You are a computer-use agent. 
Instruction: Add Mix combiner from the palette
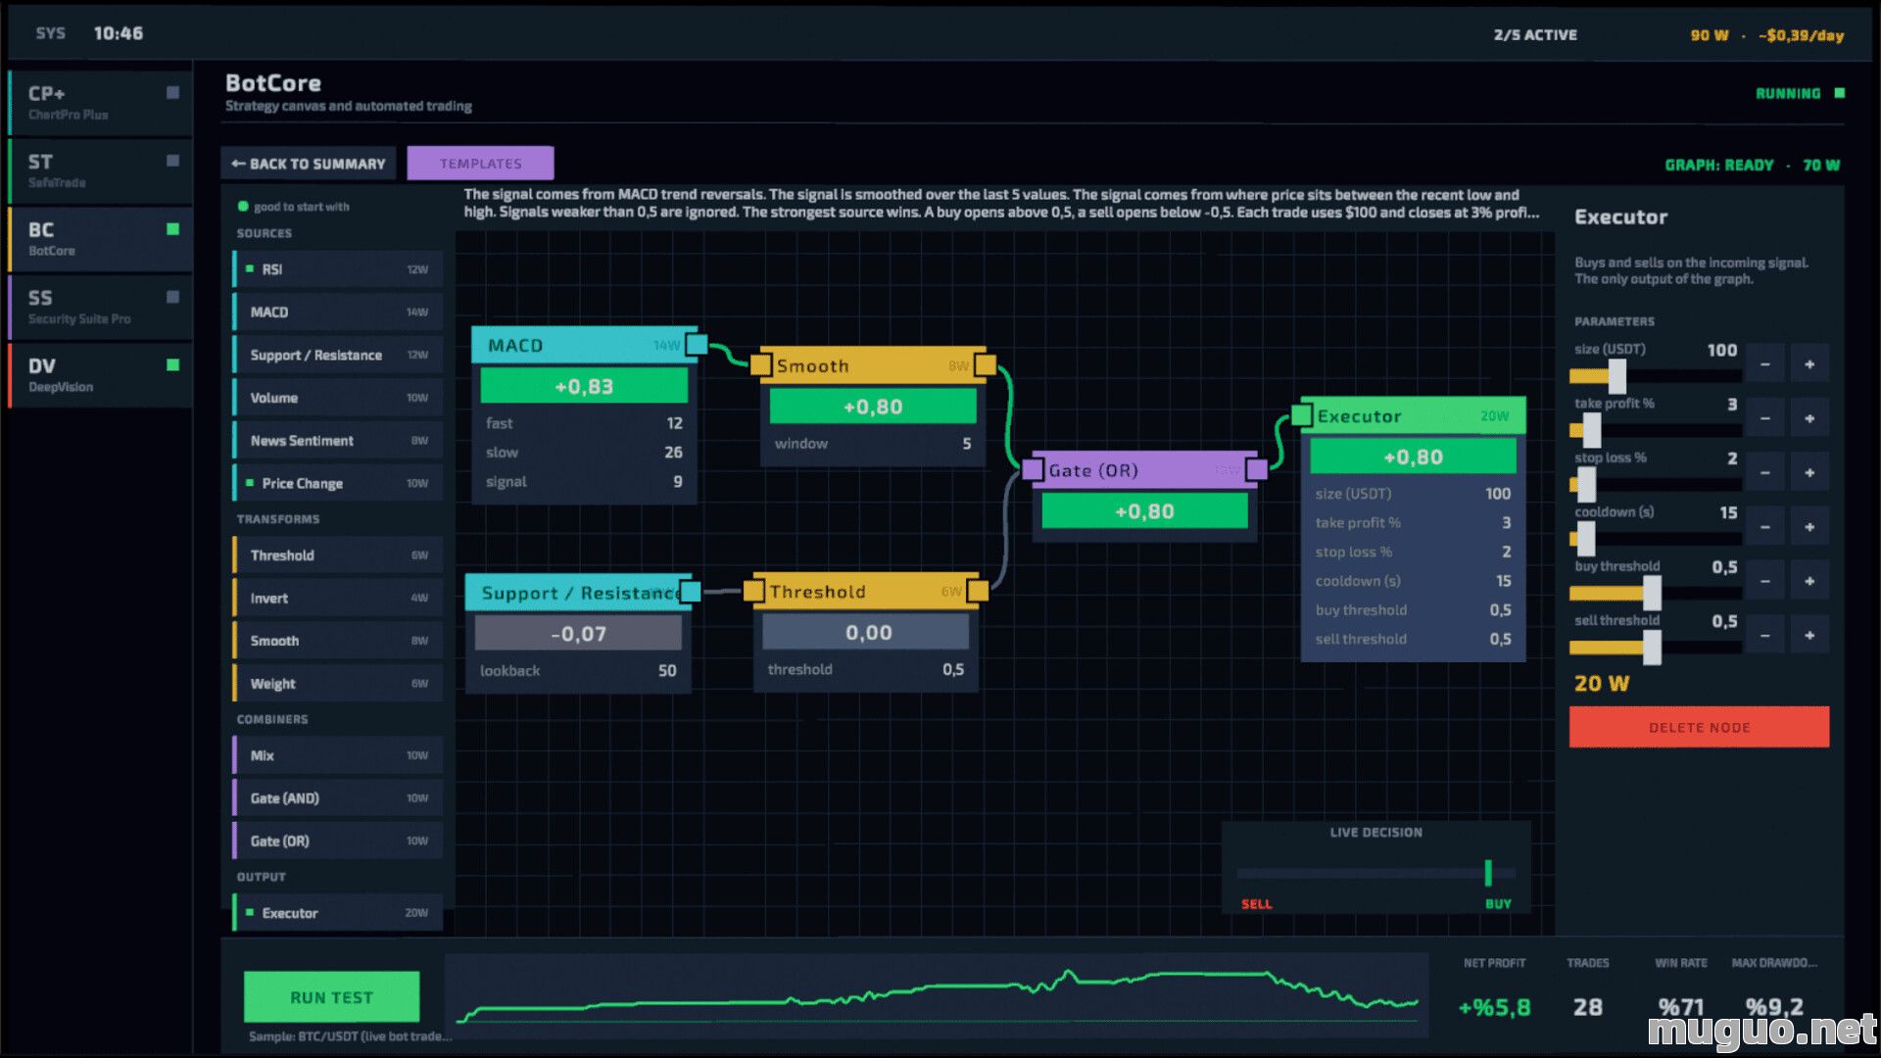pyautogui.click(x=338, y=755)
